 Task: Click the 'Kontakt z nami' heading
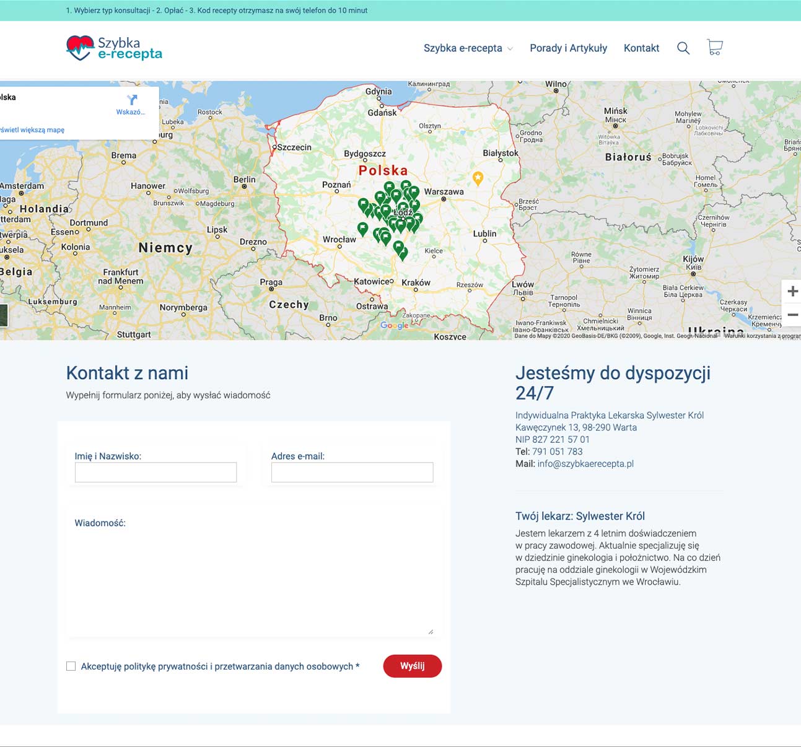tap(127, 373)
